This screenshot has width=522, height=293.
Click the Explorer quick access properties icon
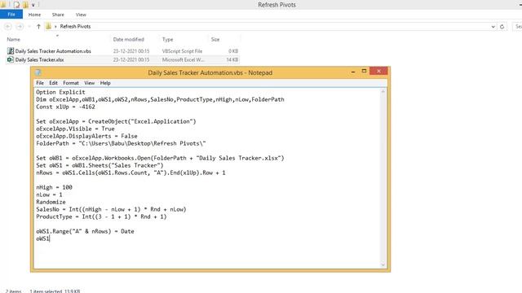tap(16, 5)
